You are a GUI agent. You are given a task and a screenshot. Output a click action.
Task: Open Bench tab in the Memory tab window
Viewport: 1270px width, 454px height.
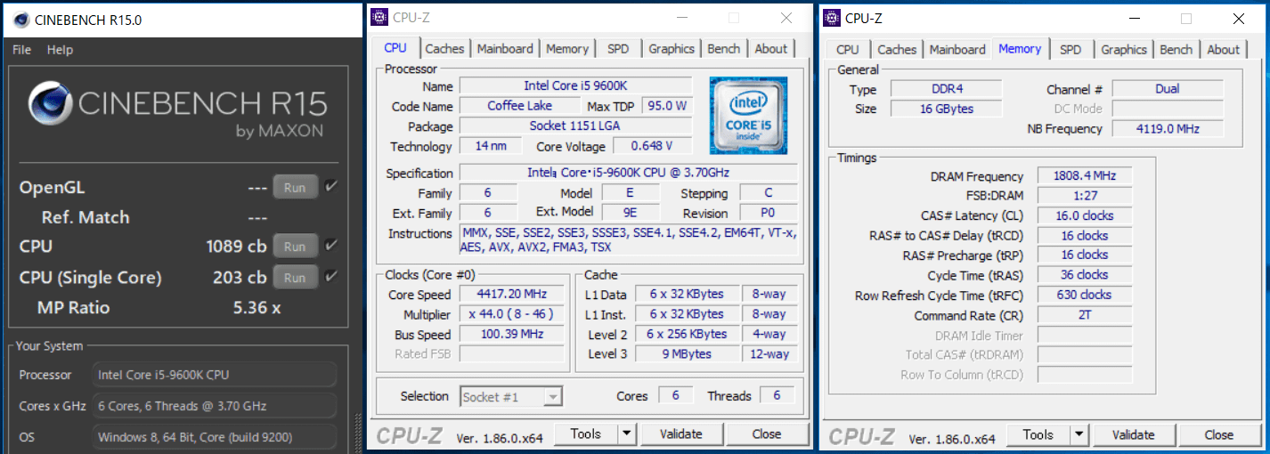coord(1176,50)
